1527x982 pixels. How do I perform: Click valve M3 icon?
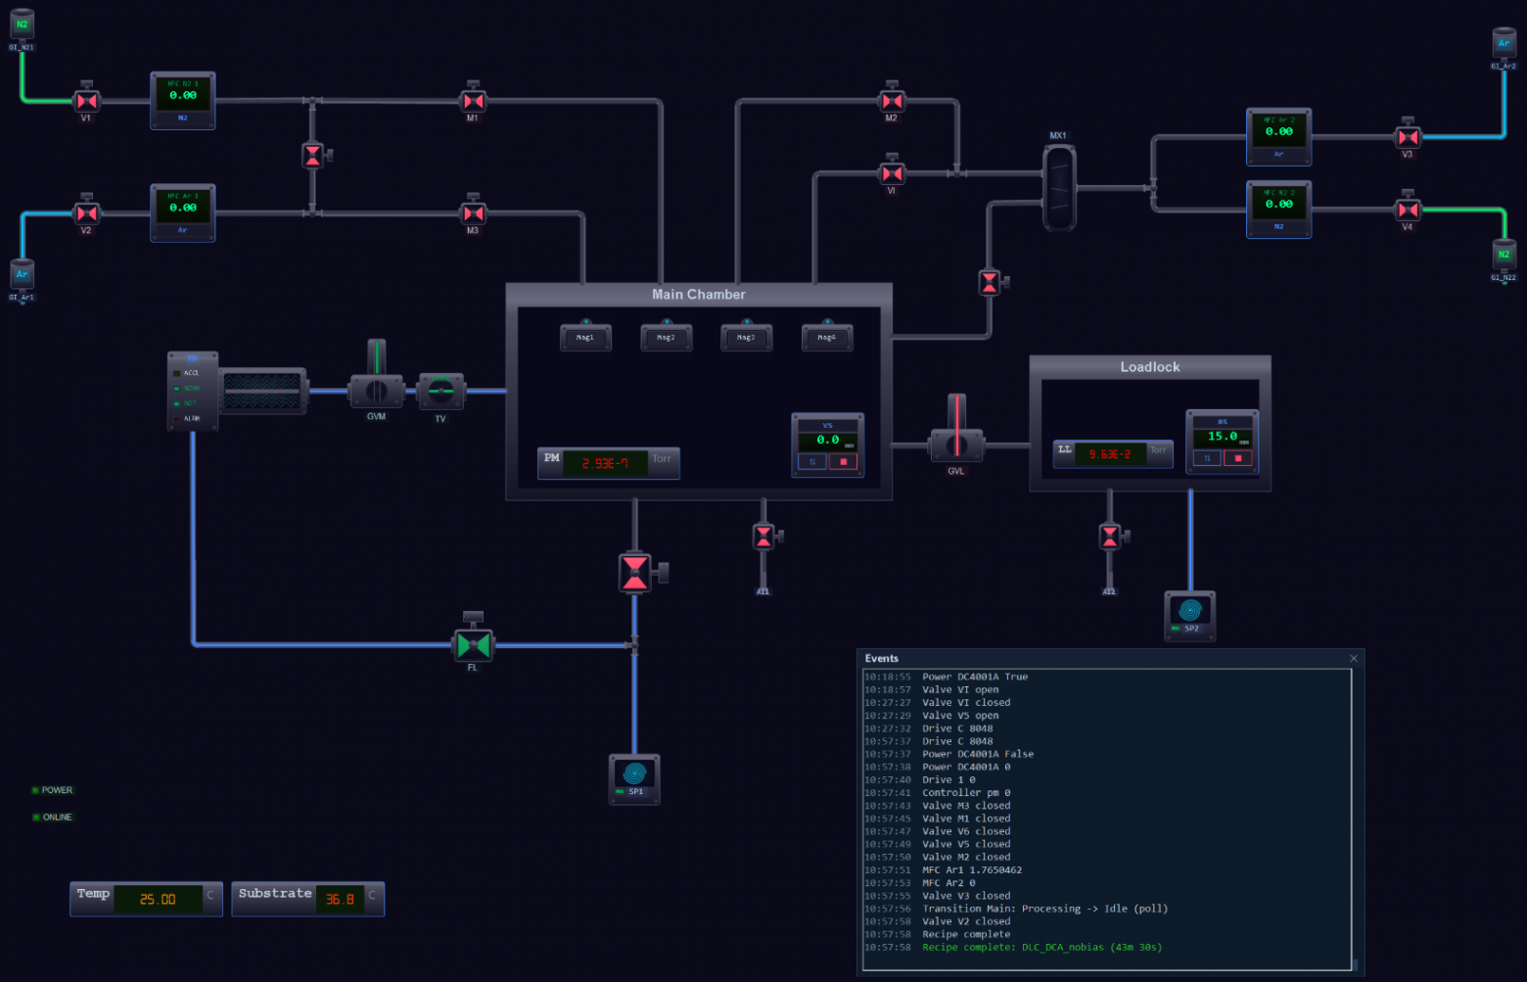click(474, 212)
